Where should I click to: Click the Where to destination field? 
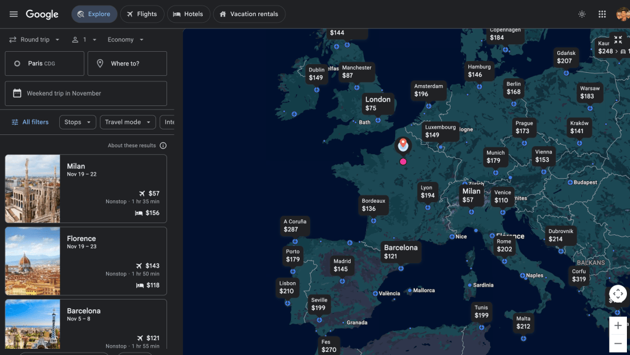[128, 63]
